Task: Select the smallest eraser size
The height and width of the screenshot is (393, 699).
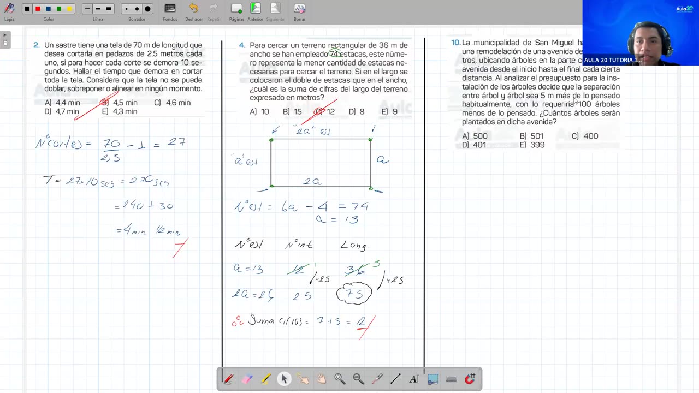Action: [126, 9]
